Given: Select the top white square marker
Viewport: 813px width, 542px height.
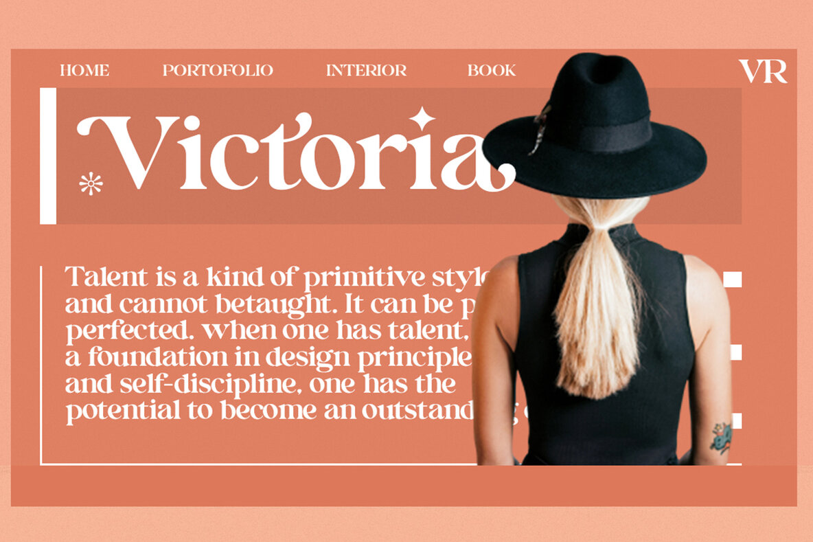Looking at the screenshot, I should click(732, 279).
